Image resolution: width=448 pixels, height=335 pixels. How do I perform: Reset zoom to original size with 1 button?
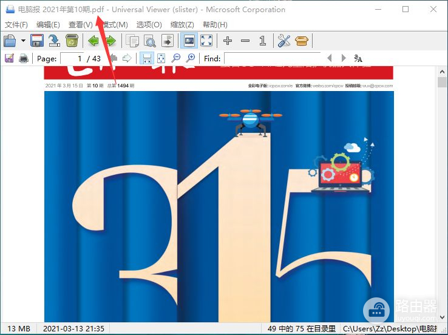pos(262,41)
